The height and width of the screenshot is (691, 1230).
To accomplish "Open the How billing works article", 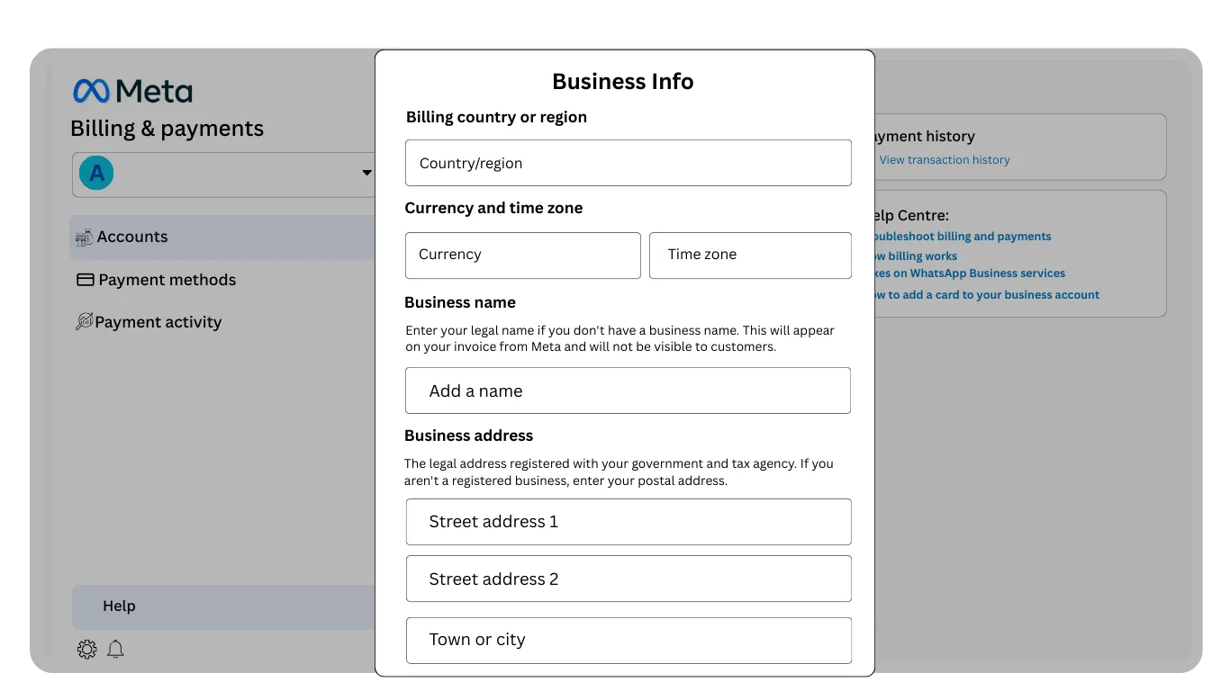I will click(912, 256).
